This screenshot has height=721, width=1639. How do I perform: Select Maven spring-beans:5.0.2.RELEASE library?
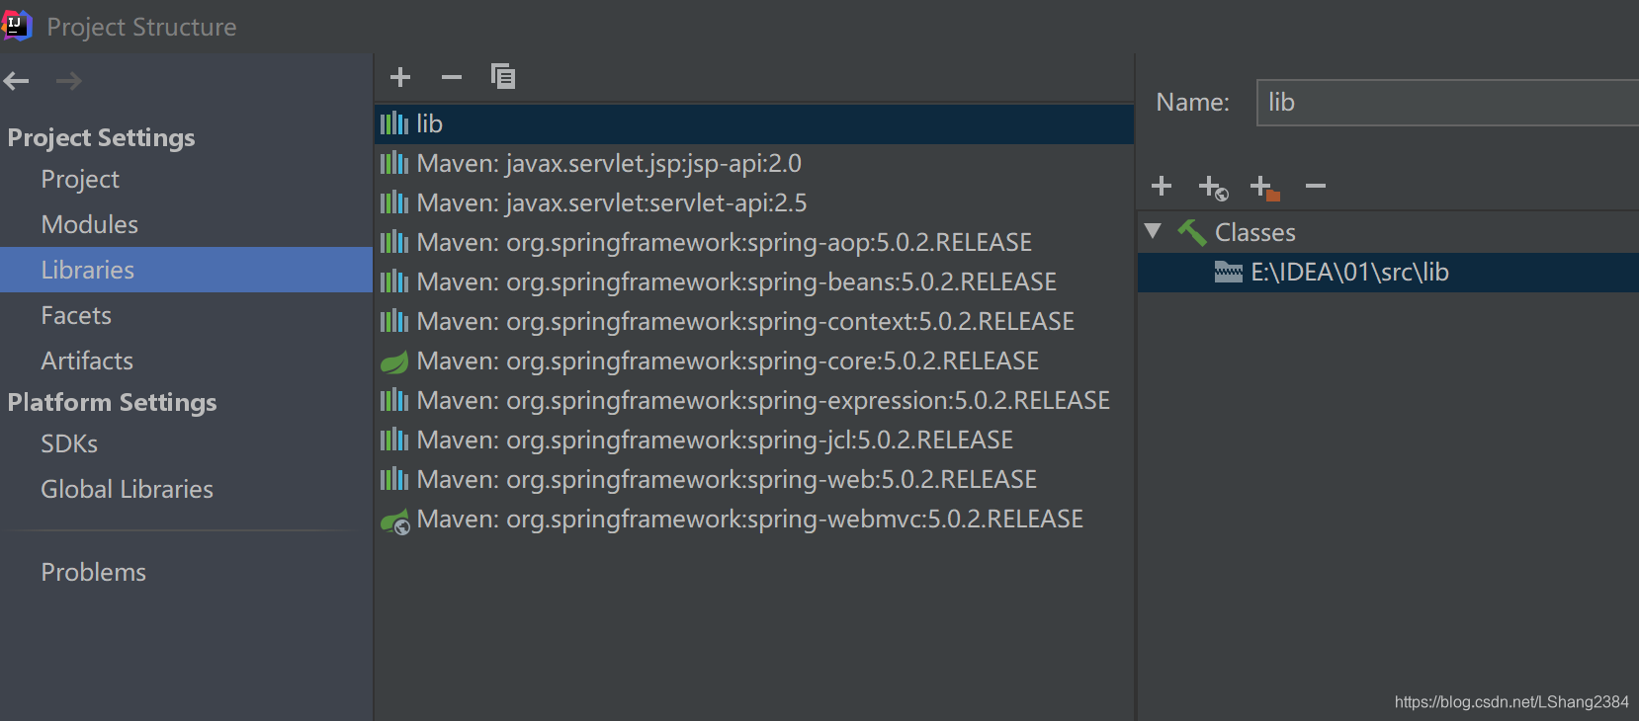(754, 281)
